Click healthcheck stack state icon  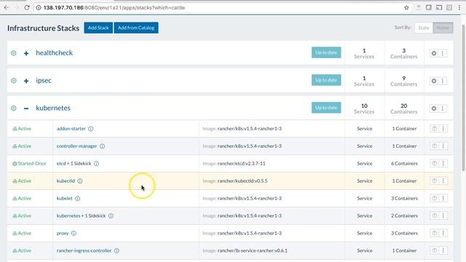tap(14, 53)
